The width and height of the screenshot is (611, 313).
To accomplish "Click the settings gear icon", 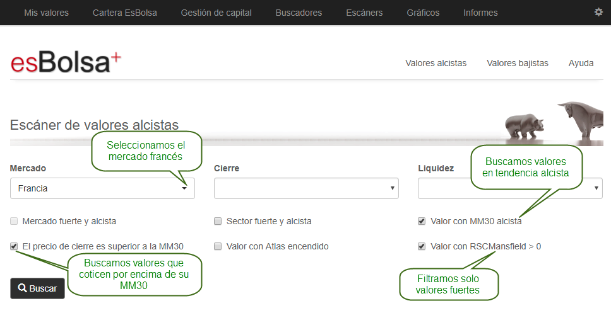I will click(x=598, y=12).
